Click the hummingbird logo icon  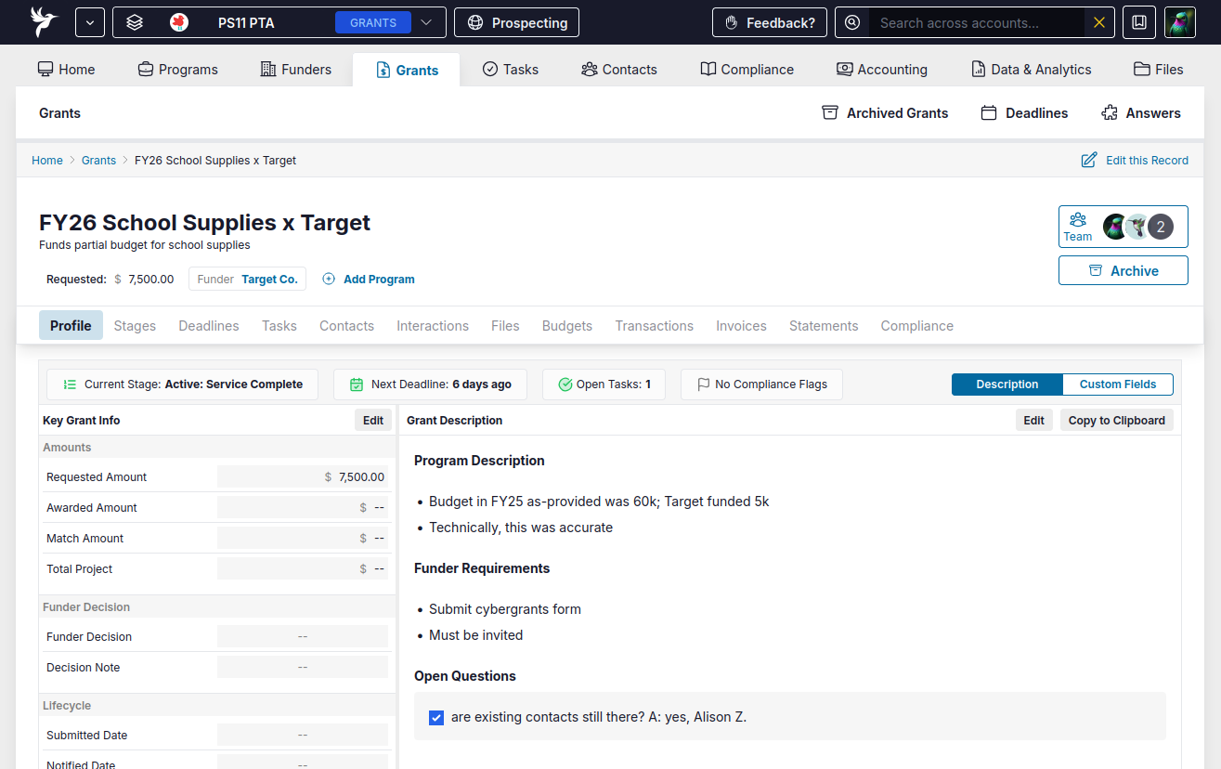pyautogui.click(x=44, y=22)
